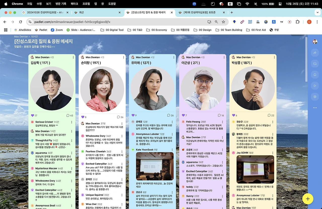Open the 파일 menu
This screenshot has height=209, width=322.
tap(30, 4)
